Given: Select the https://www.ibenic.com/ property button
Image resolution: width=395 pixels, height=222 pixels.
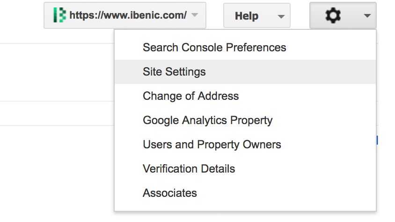Looking at the screenshot, I should click(x=125, y=15).
